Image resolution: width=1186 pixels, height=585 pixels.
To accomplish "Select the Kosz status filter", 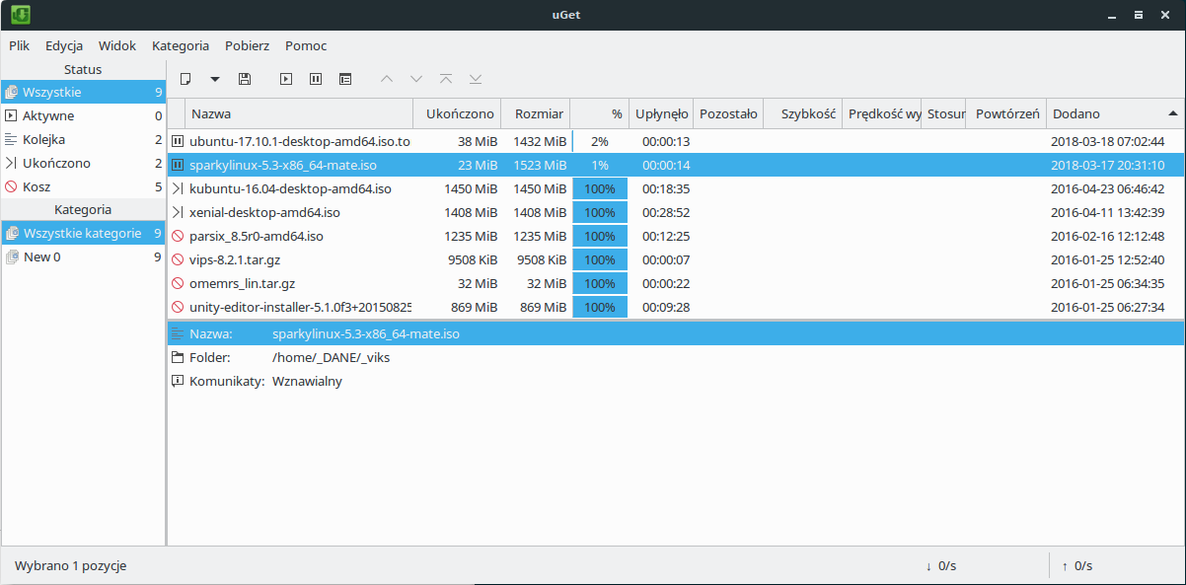I will pos(83,186).
